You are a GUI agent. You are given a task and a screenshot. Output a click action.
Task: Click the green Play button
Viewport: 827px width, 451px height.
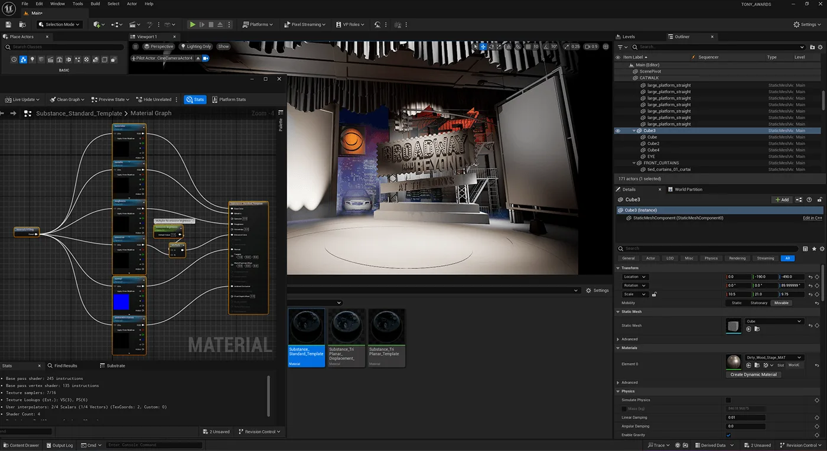pyautogui.click(x=193, y=24)
